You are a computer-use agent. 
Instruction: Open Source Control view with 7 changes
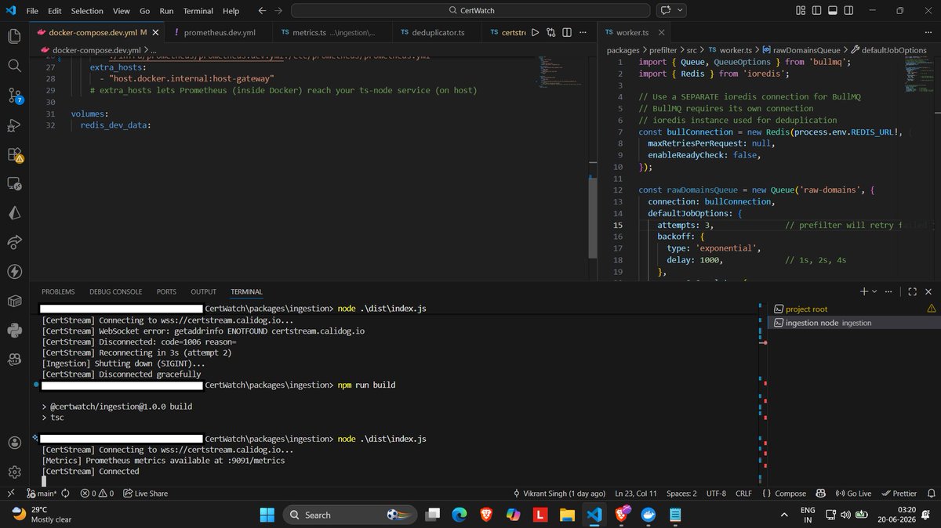(14, 96)
